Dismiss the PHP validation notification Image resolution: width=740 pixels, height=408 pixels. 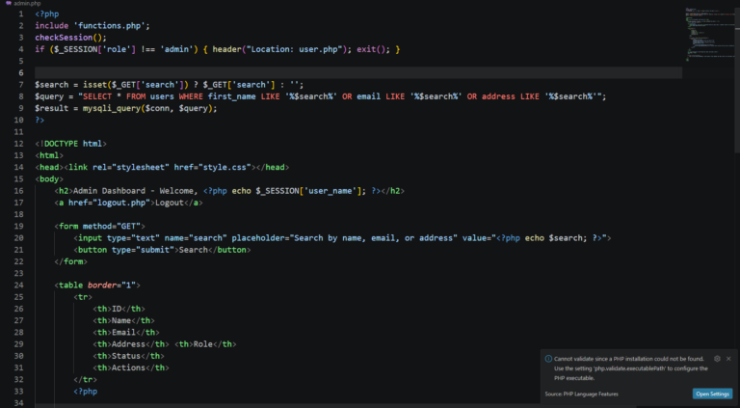[729, 358]
